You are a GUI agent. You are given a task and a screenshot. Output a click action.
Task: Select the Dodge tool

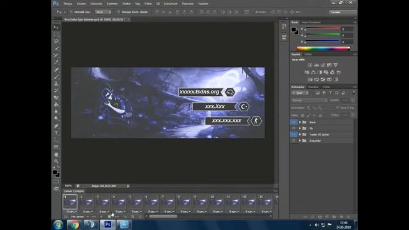56,118
